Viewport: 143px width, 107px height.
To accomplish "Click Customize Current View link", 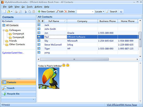I will click(x=13, y=53).
